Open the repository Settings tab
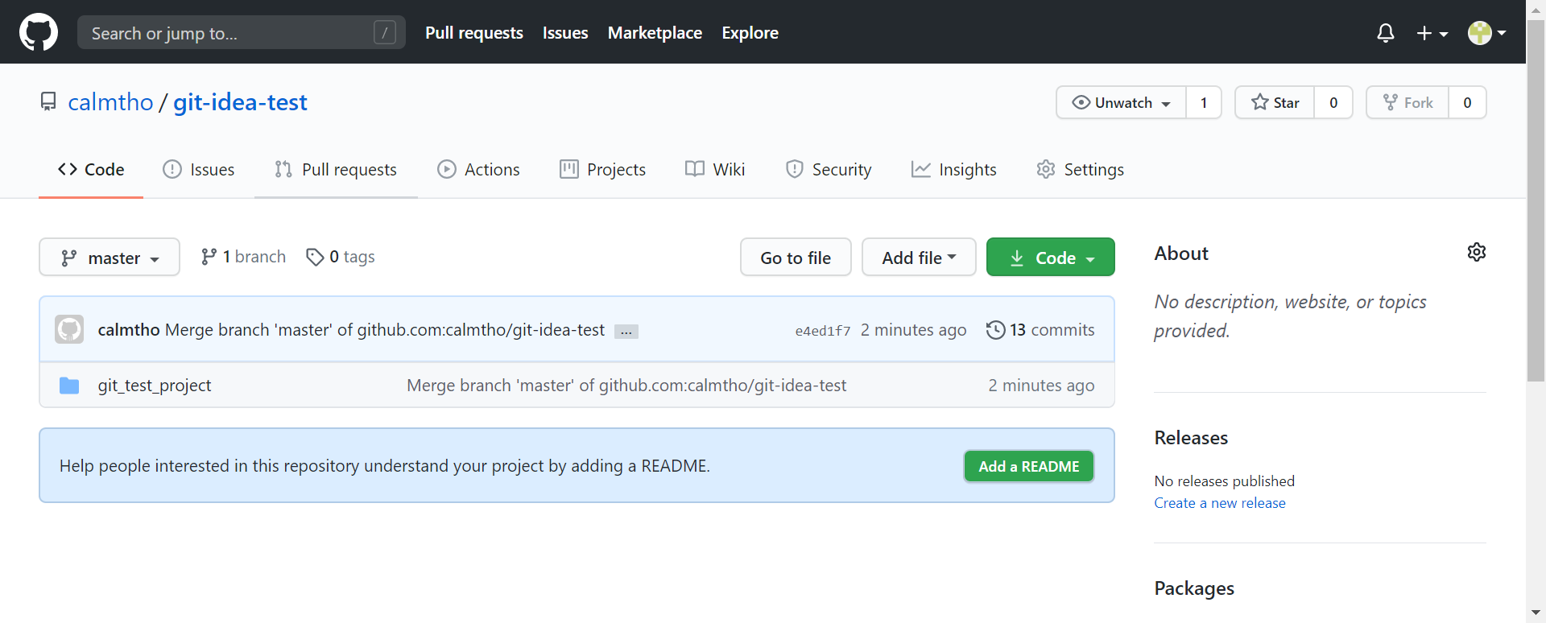The image size is (1546, 623). click(x=1081, y=170)
